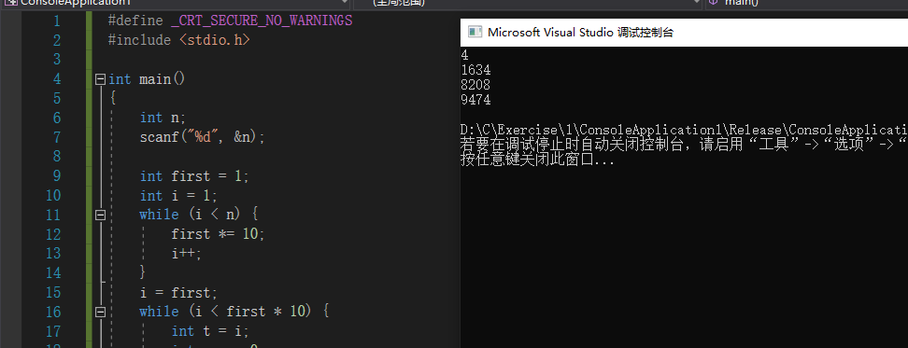Click the 'first *= 10;' statement
The image size is (908, 348).
[218, 234]
